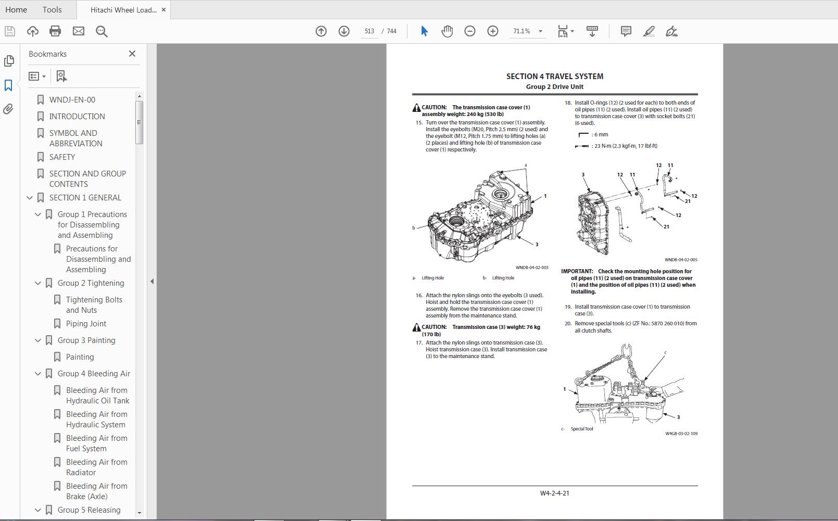Select the Hand tool
This screenshot has height=521, width=838.
point(447,31)
